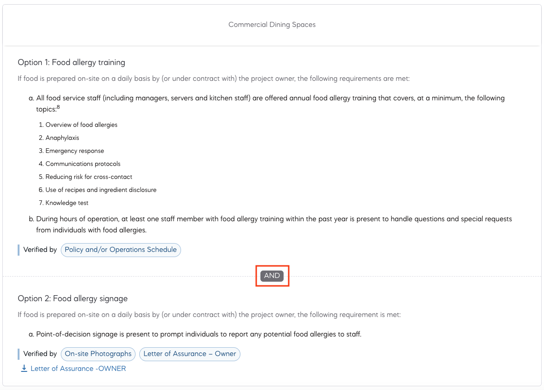Image resolution: width=544 pixels, height=390 pixels.
Task: Click the Point-of-decision signage requirement text
Action: point(199,334)
